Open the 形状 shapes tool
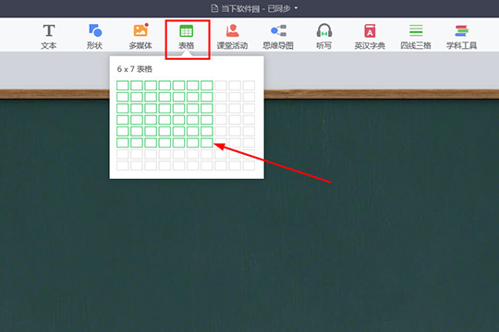The image size is (499, 332). (x=94, y=37)
